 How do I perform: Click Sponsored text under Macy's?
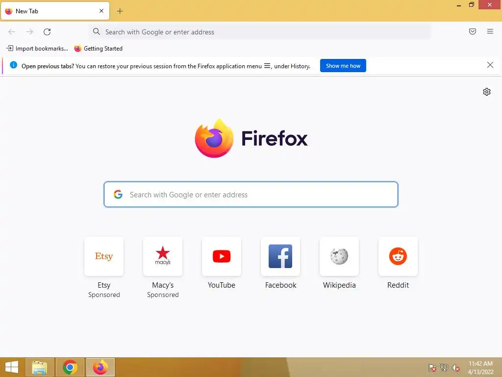click(x=163, y=295)
